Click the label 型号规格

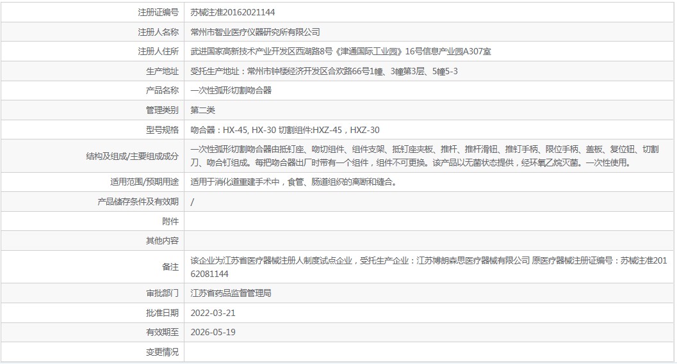[162, 130]
